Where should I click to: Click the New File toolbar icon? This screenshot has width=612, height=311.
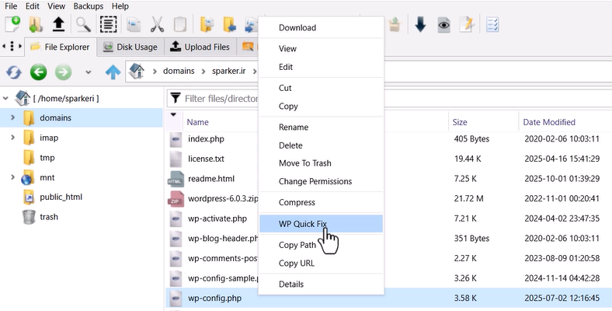[x=12, y=24]
